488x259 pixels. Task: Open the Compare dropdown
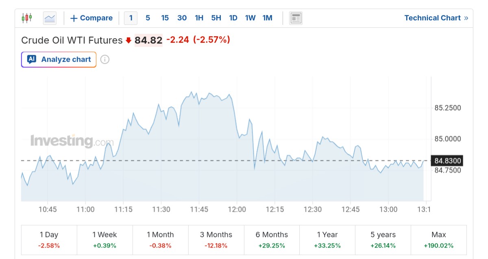(x=91, y=18)
